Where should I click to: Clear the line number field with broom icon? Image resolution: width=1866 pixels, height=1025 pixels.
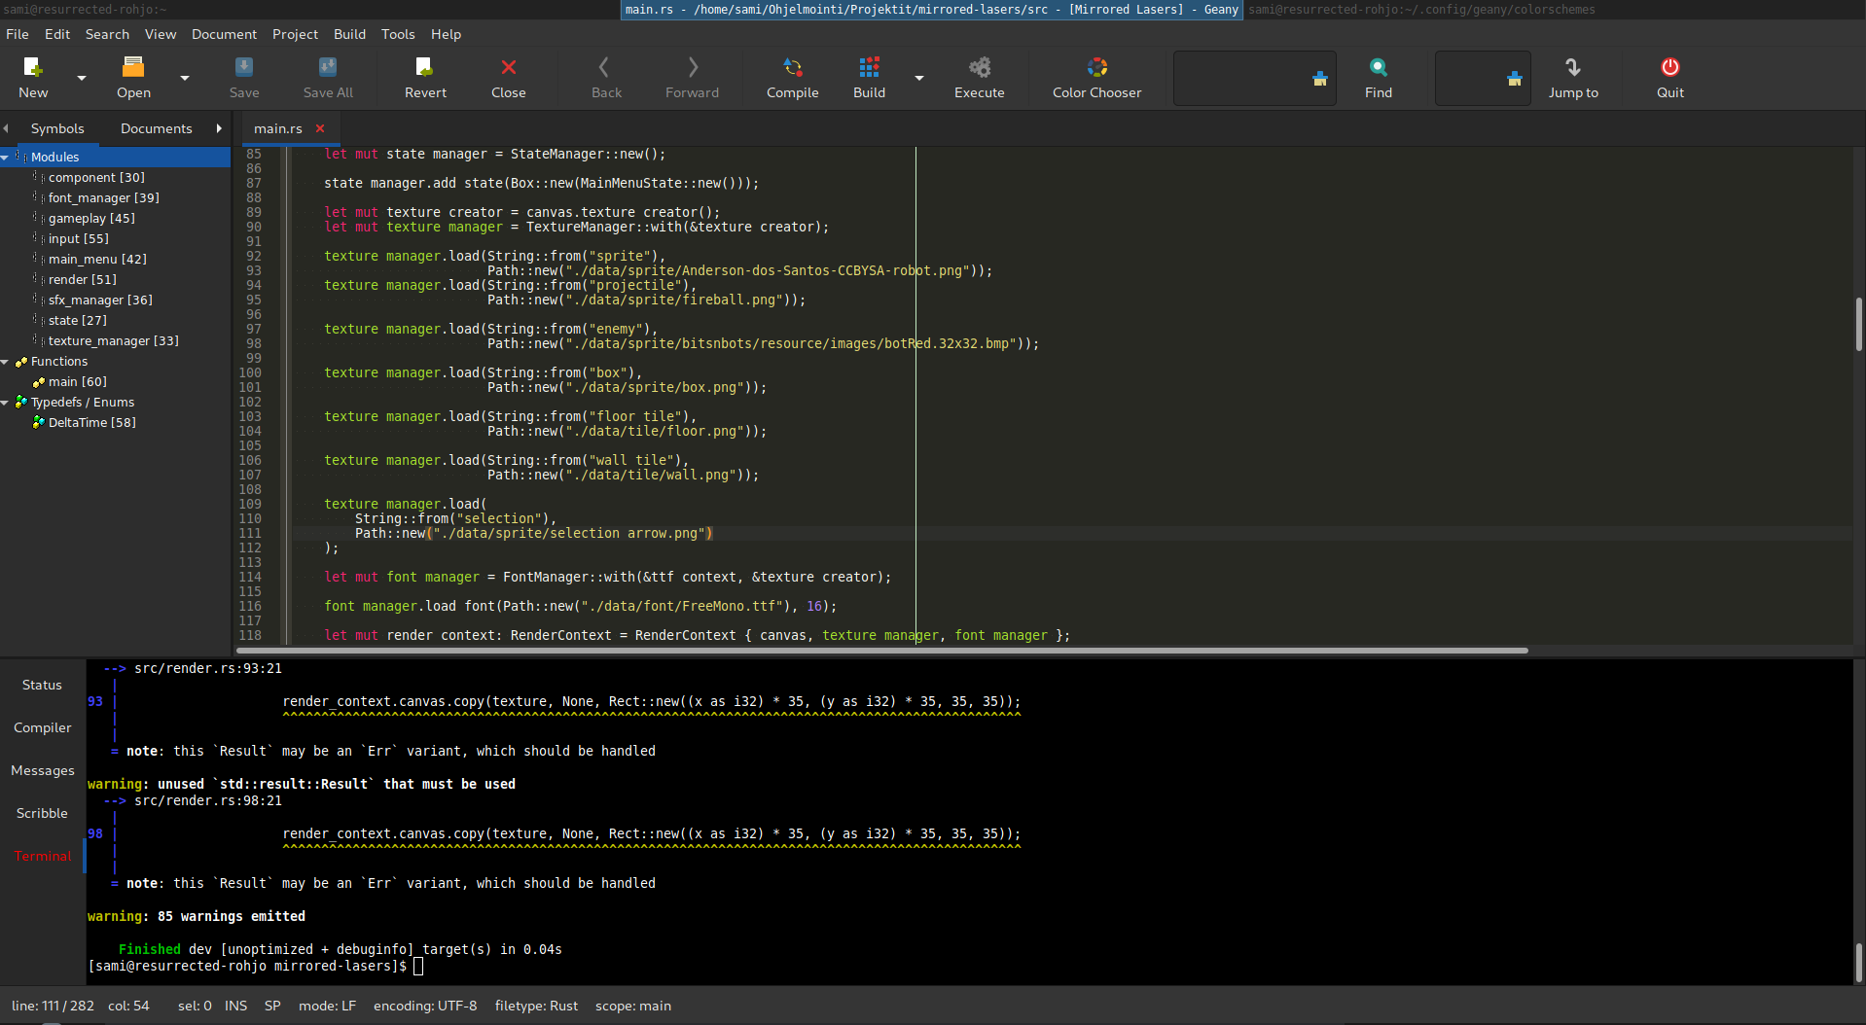(x=1515, y=79)
